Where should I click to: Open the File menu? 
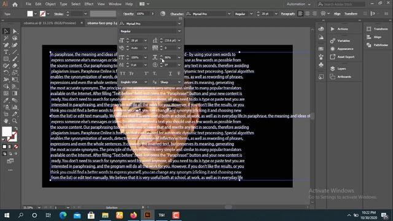[29, 4]
